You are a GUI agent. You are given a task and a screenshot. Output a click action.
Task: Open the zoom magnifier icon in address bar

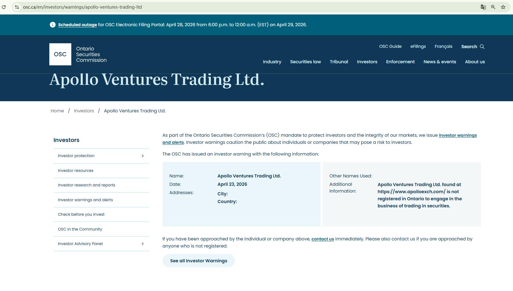493,7
